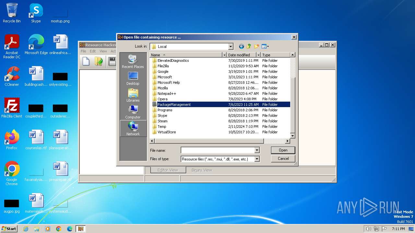415x233 pixels.
Task: Select FileZilla Client desktop icon
Action: point(12,108)
